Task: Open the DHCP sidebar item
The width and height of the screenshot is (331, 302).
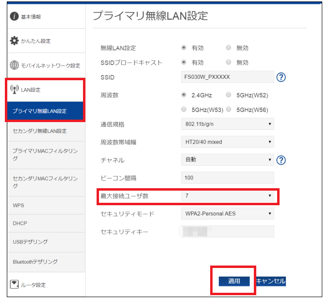Action: (x=20, y=223)
